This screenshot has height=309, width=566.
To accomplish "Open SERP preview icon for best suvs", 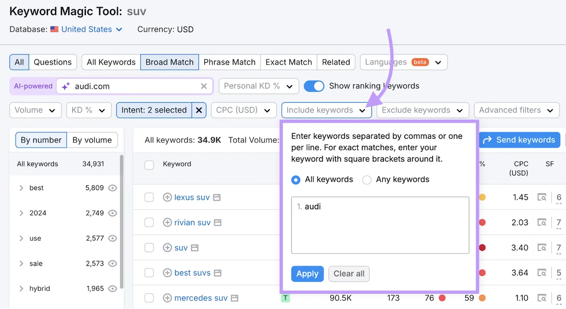I will click(217, 273).
